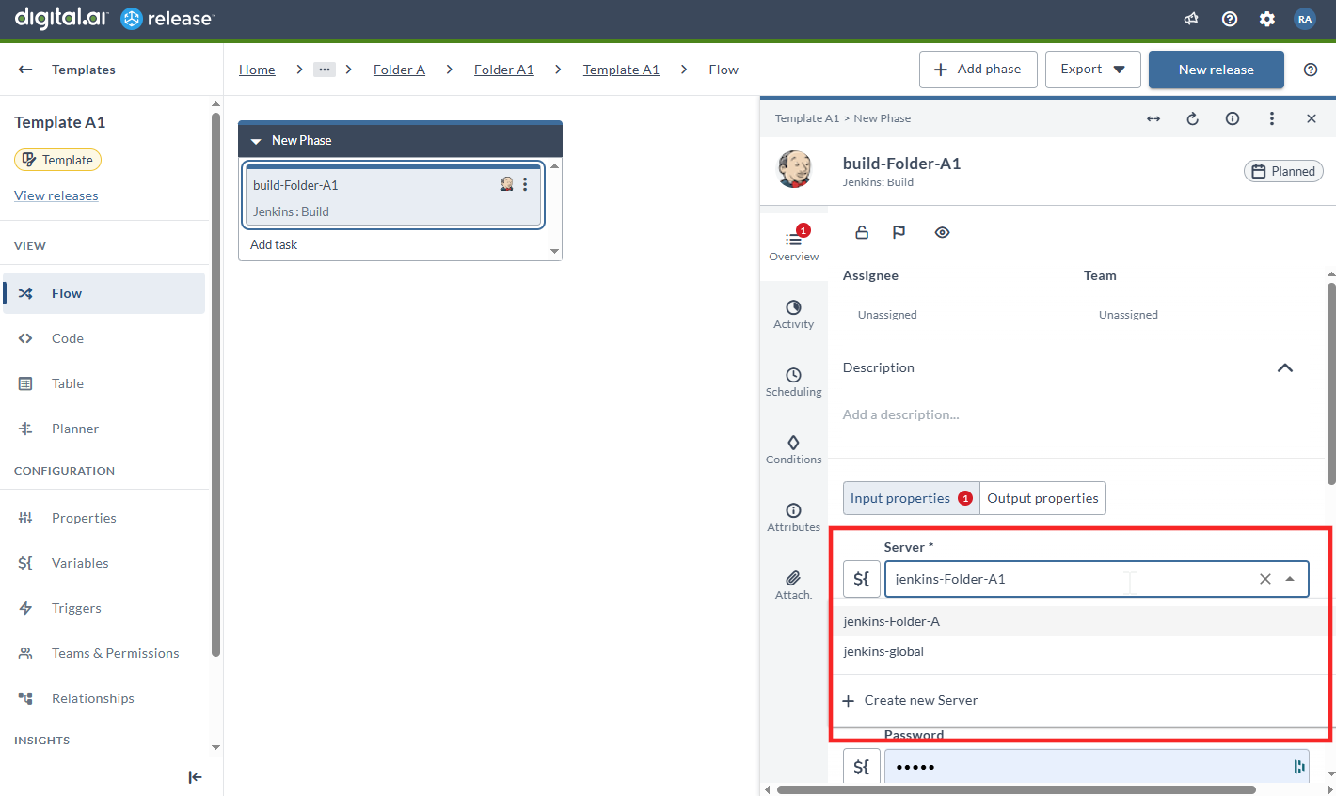Click the Password input field
1336x796 pixels.
(x=1097, y=767)
